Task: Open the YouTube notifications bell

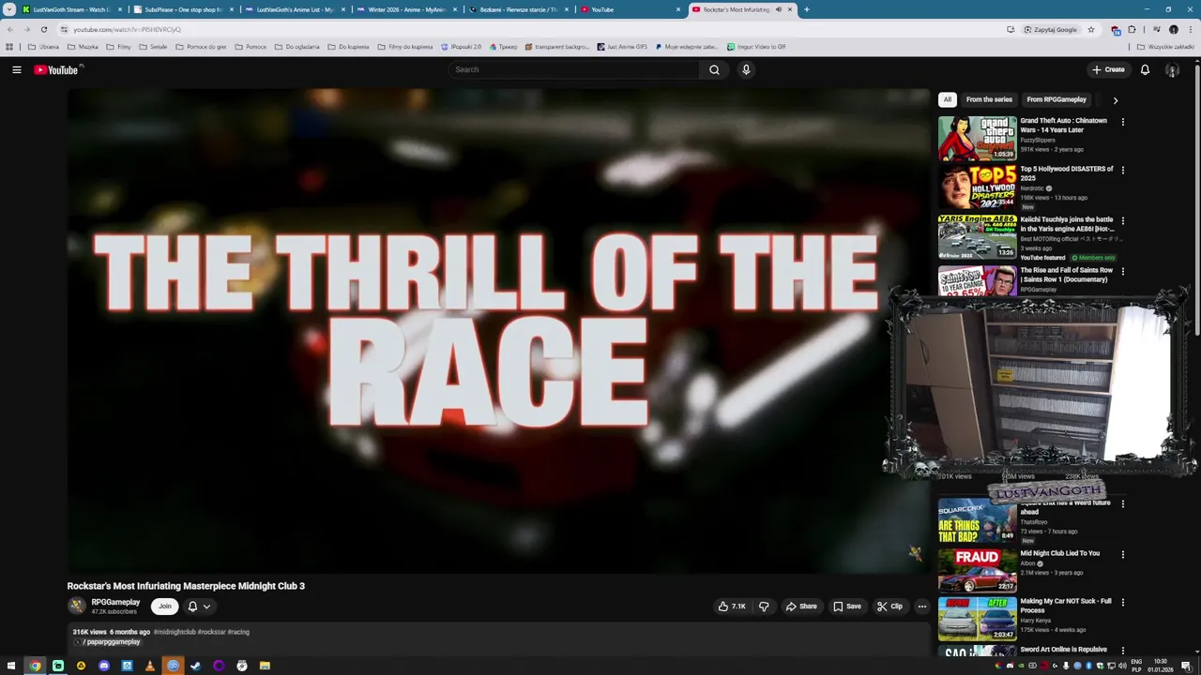Action: tap(1145, 69)
